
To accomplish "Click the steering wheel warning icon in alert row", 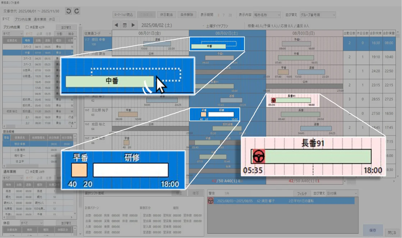I will (211, 201).
